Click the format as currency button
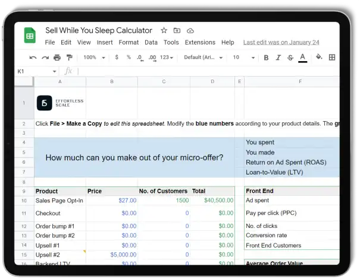This screenshot has width=360, height=279. [x=117, y=58]
